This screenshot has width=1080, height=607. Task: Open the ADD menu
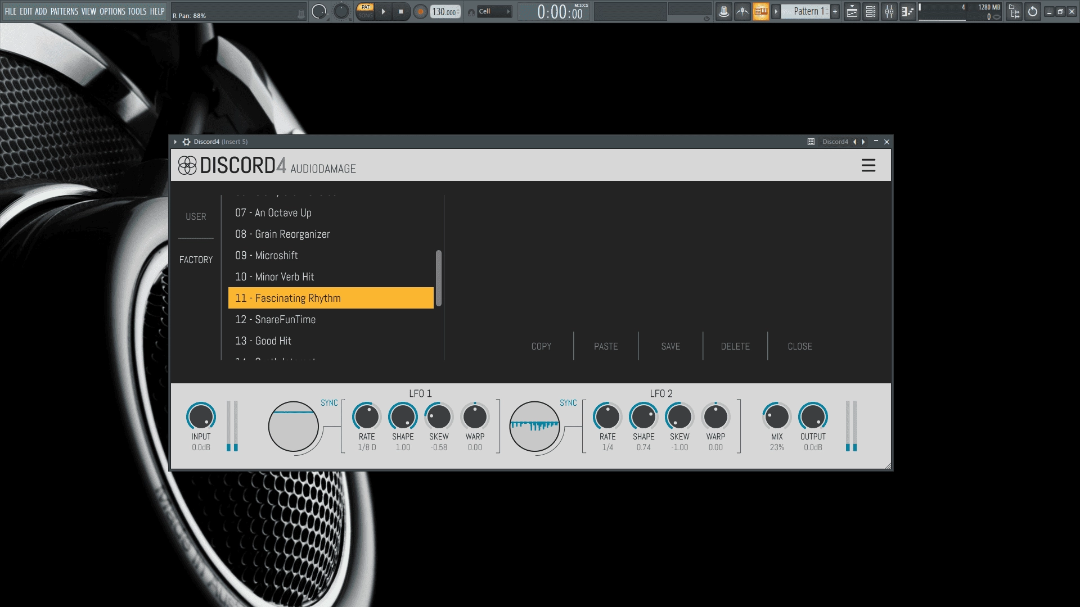41,11
